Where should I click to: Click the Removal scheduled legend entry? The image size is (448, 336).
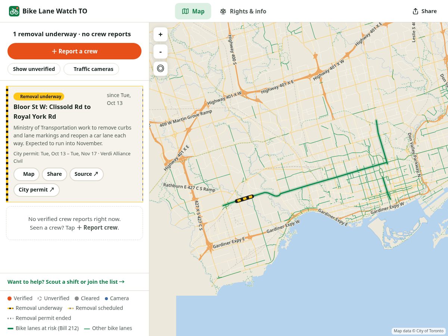[95, 308]
